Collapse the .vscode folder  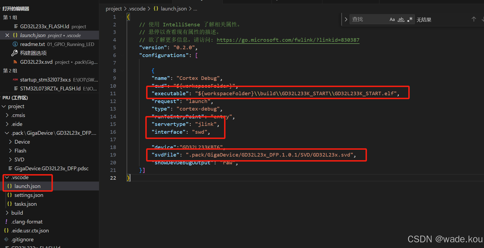pos(7,178)
